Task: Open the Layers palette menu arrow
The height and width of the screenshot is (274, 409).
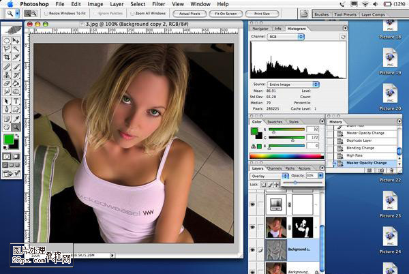Action: coord(322,168)
